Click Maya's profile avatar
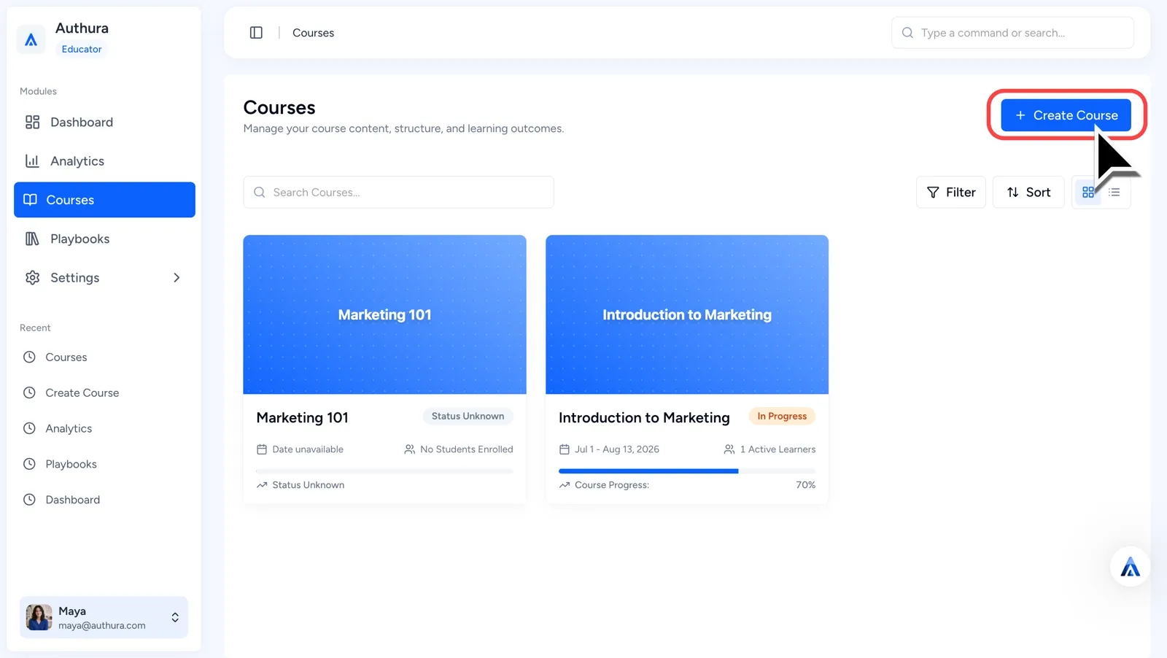The height and width of the screenshot is (658, 1167). click(x=39, y=618)
